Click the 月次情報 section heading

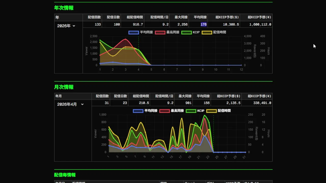[64, 87]
